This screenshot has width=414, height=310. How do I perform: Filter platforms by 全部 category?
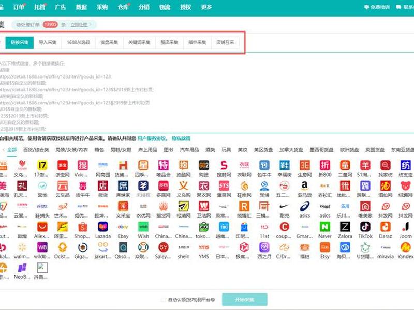coord(12,150)
